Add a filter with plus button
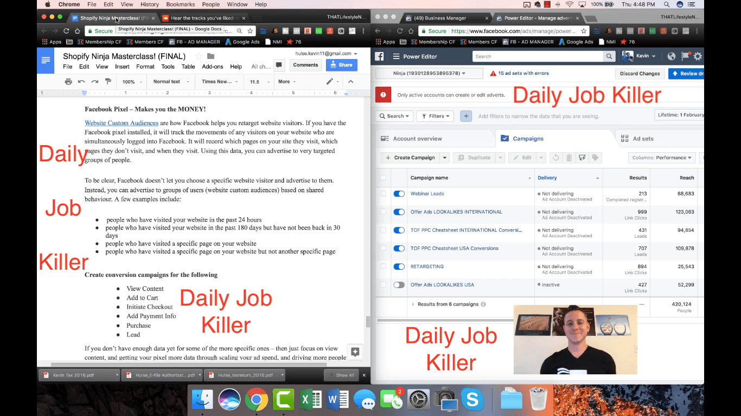 (466, 116)
